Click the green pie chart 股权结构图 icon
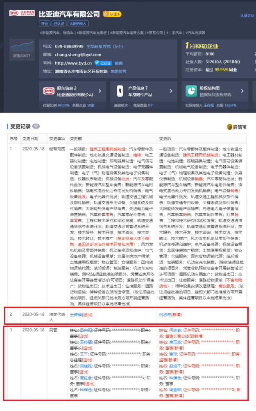Image resolution: width=256 pixels, height=411 pixels. click(191, 91)
